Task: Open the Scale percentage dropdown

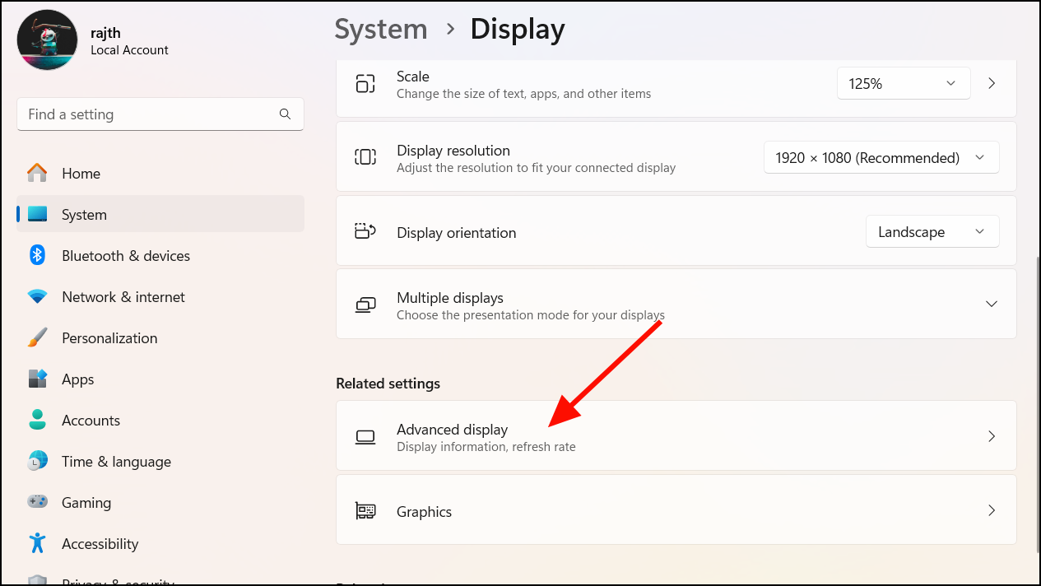Action: click(x=904, y=83)
